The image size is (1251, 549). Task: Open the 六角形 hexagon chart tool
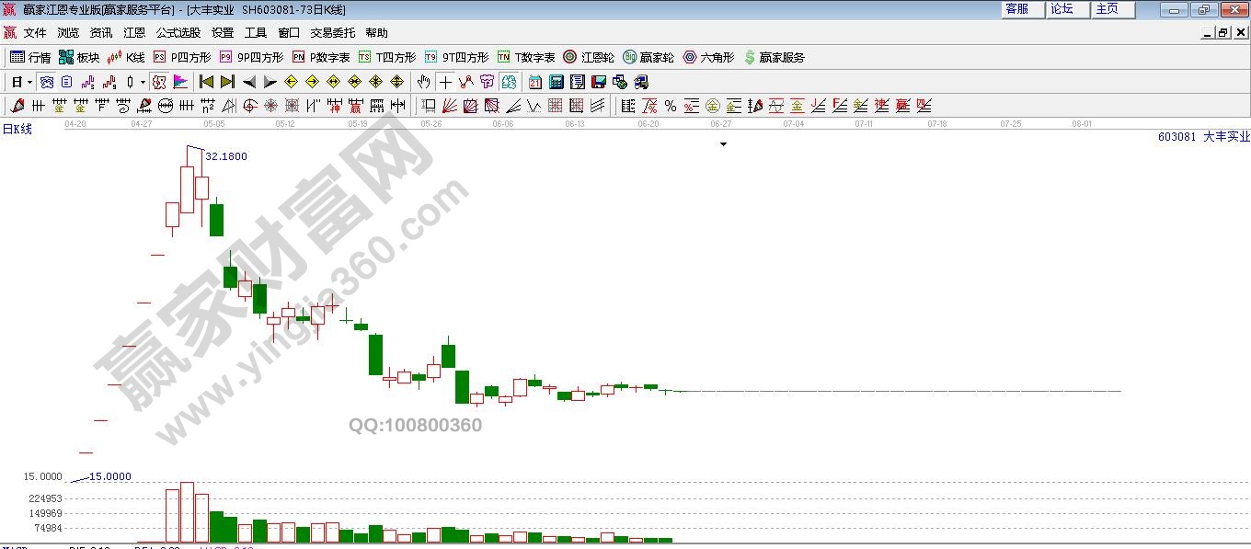pyautogui.click(x=708, y=57)
